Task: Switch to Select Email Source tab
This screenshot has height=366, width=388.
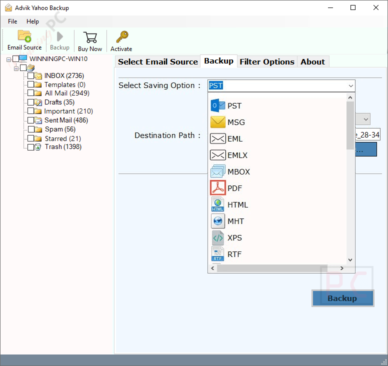Action: 158,61
